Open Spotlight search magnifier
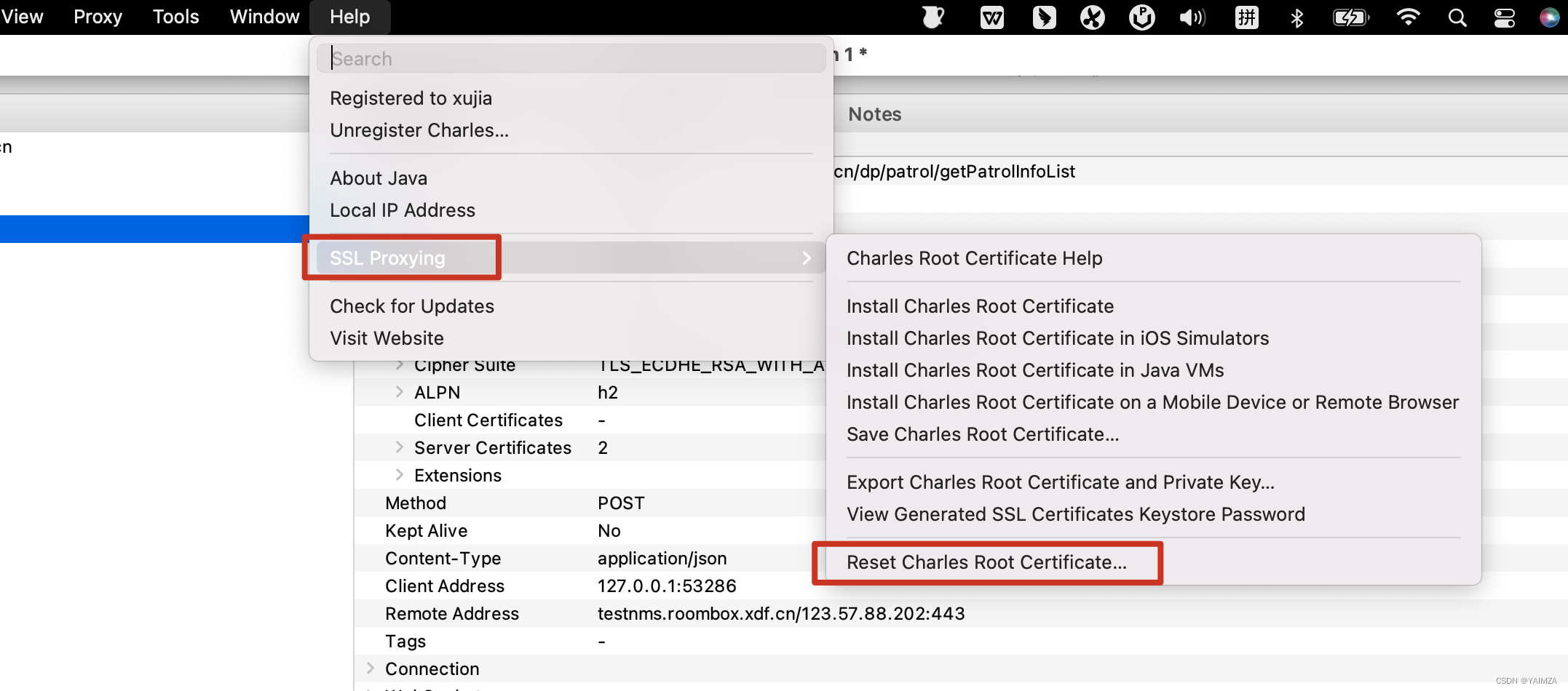This screenshot has height=691, width=1568. (1457, 17)
